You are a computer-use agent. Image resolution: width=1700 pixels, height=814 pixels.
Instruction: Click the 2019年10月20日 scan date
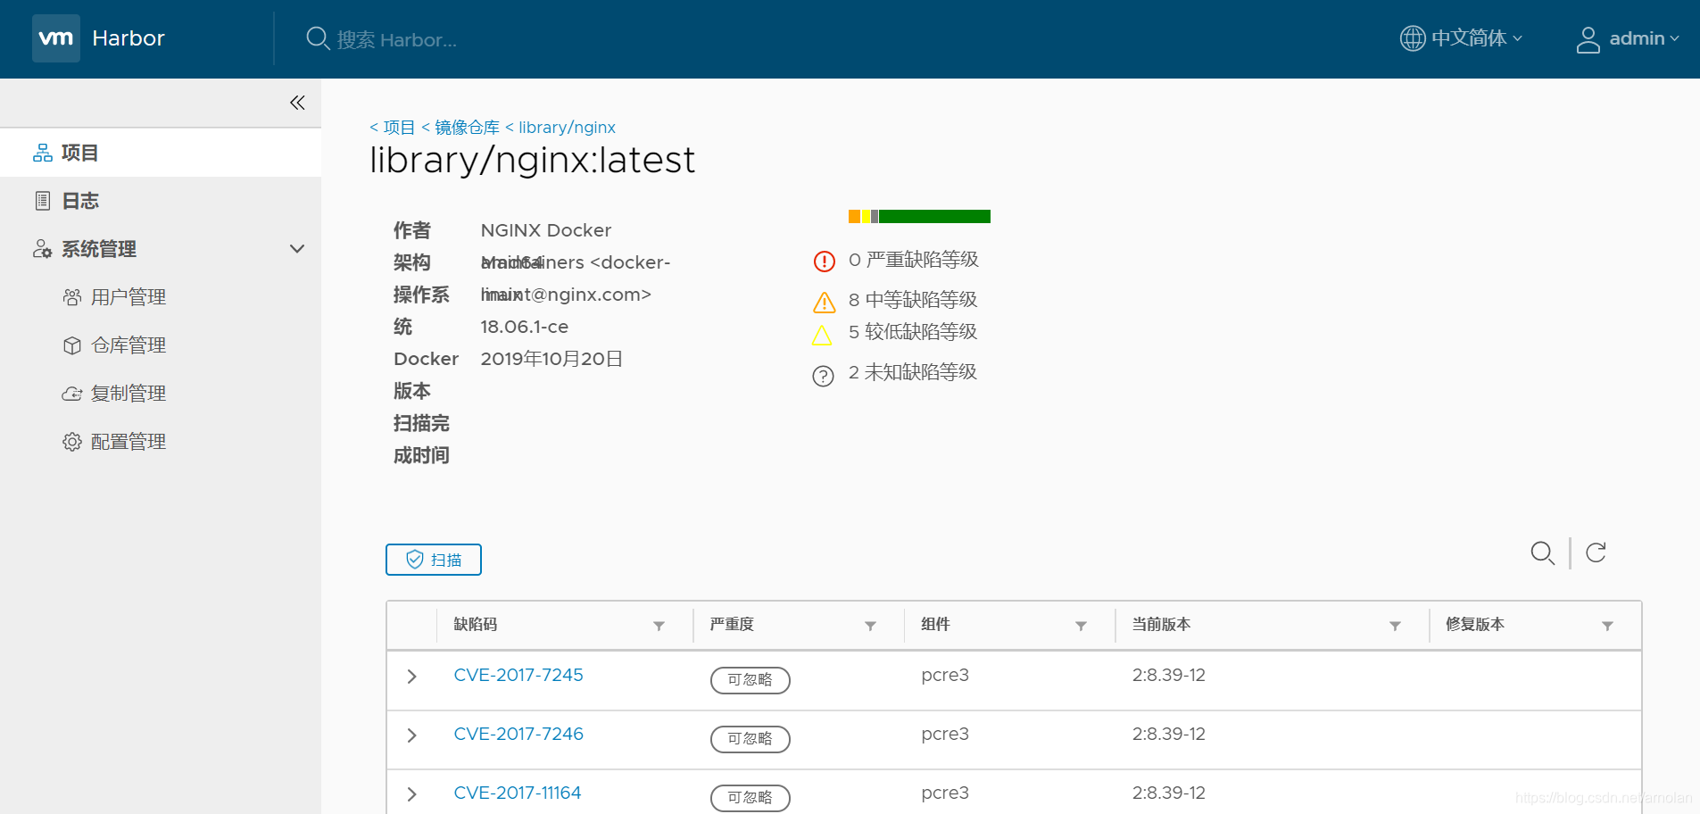pos(551,359)
